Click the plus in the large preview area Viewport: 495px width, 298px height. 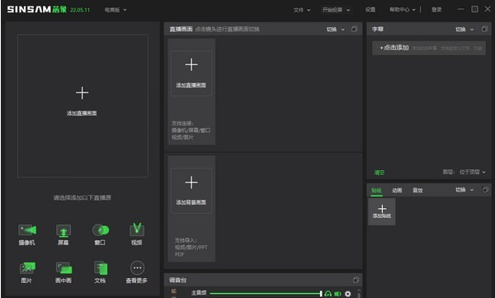coord(82,93)
